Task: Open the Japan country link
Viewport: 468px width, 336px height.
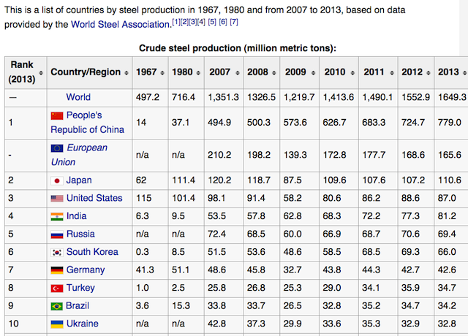Action: click(x=79, y=180)
